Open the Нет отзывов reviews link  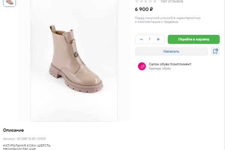point(172,1)
